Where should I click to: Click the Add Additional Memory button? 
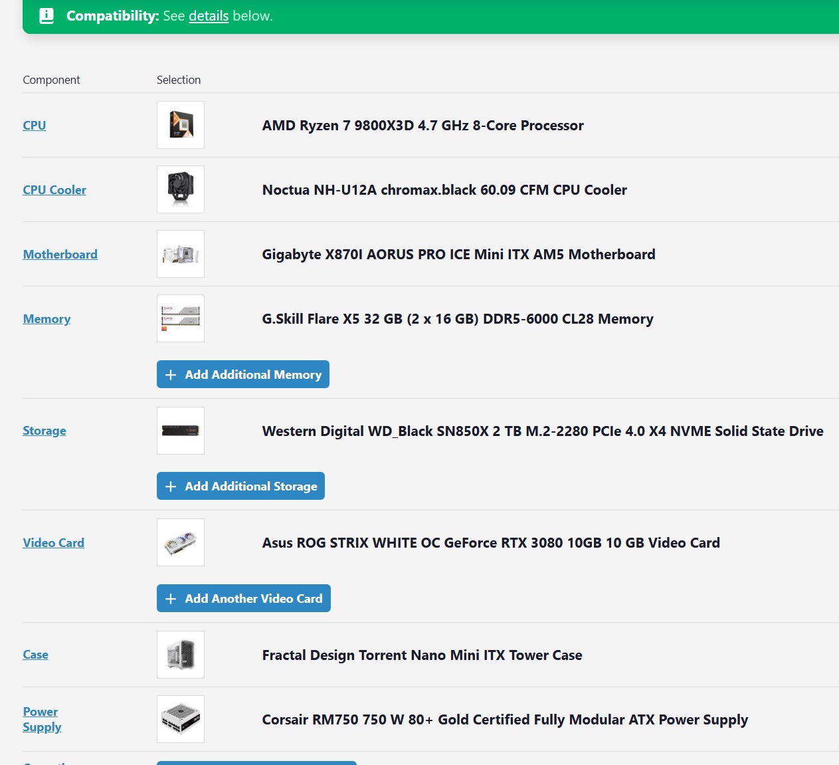[243, 374]
